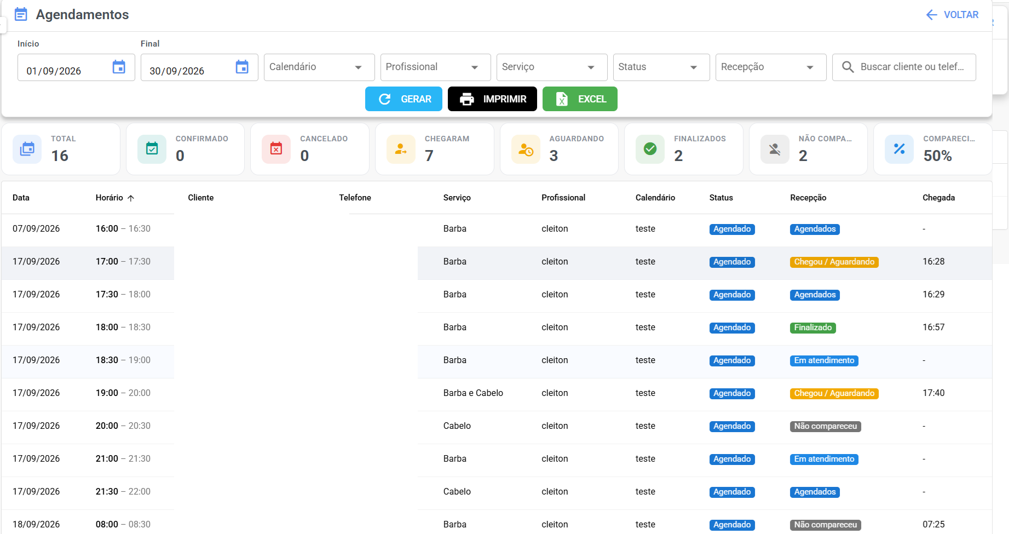The width and height of the screenshot is (1009, 534).
Task: Sort by the Data column header
Action: [21, 198]
